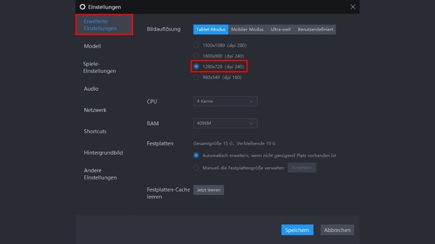
Task: Open the RAM size dropdown
Action: tap(225, 123)
